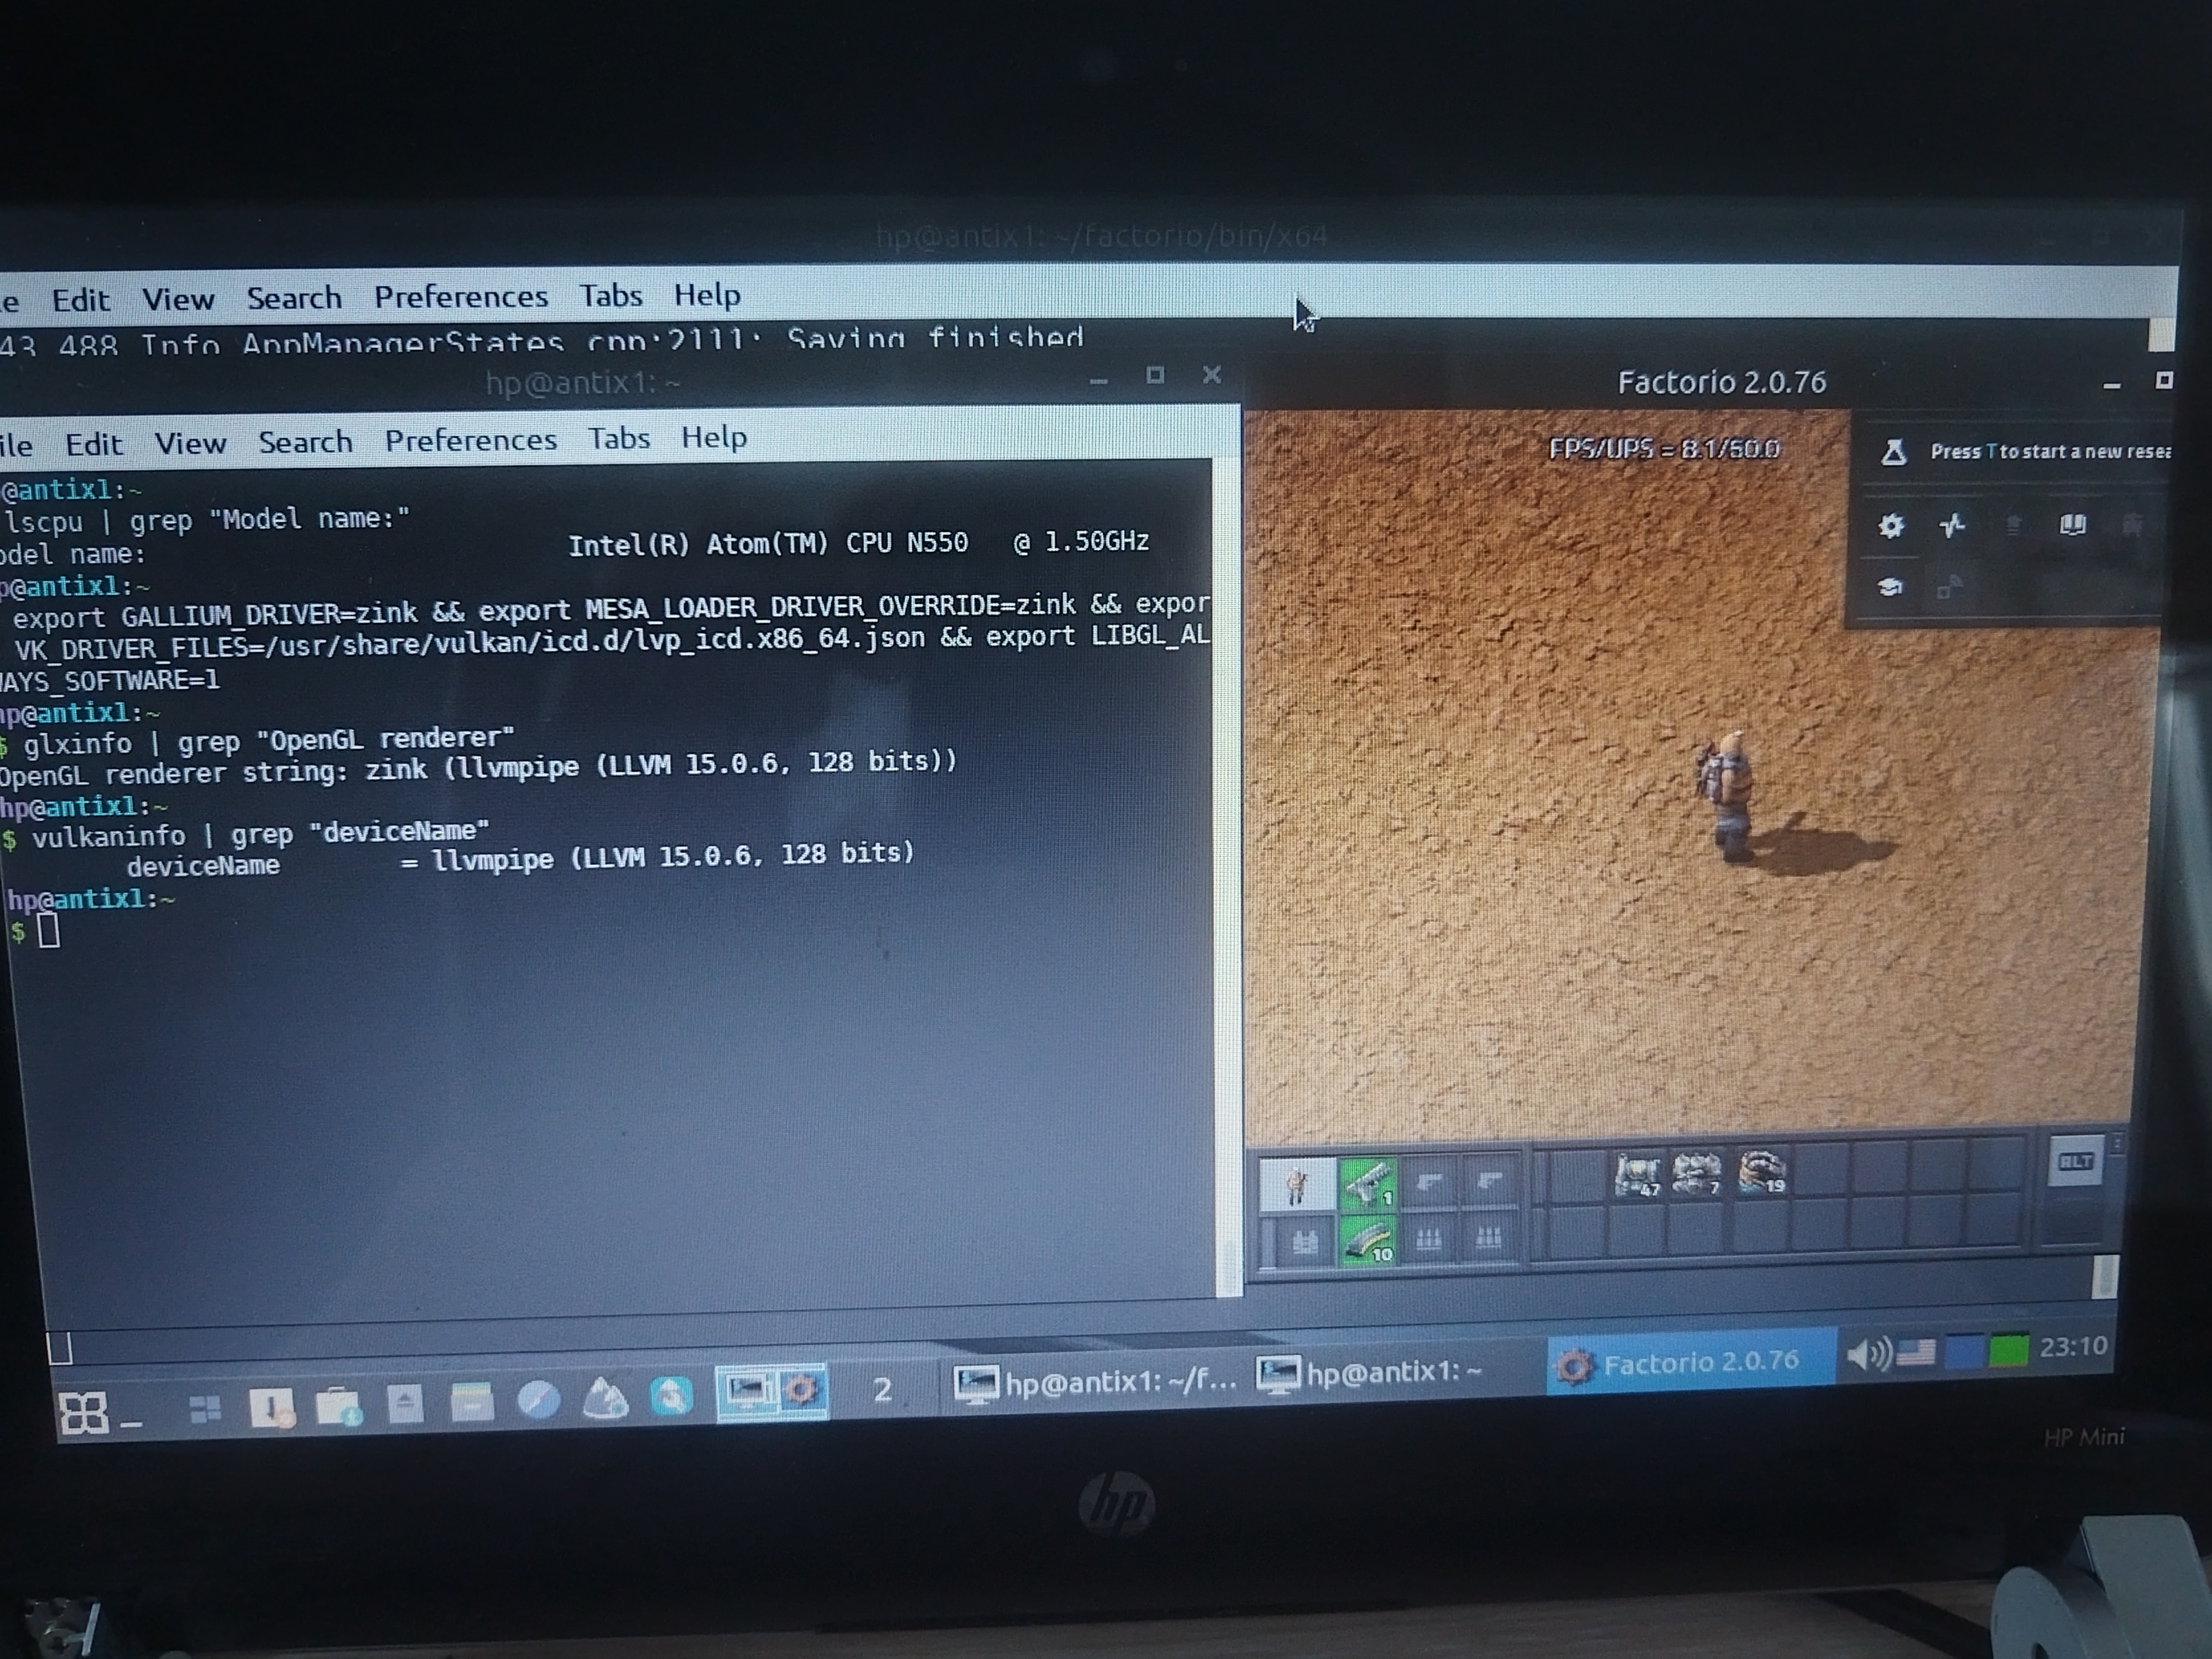Open the Factorio gear shortcut icon
The width and height of the screenshot is (2212, 1659).
[x=1891, y=525]
